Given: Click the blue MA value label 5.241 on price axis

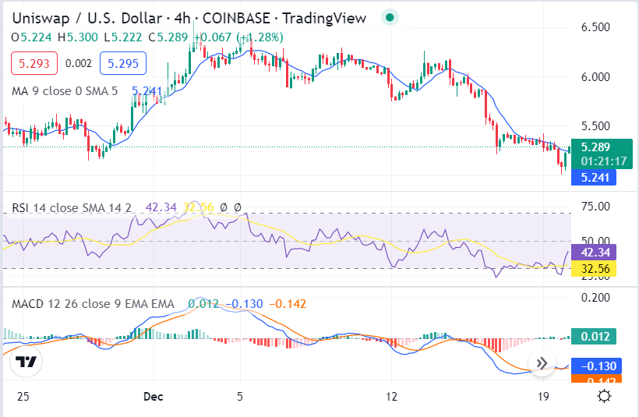Looking at the screenshot, I should [x=594, y=177].
